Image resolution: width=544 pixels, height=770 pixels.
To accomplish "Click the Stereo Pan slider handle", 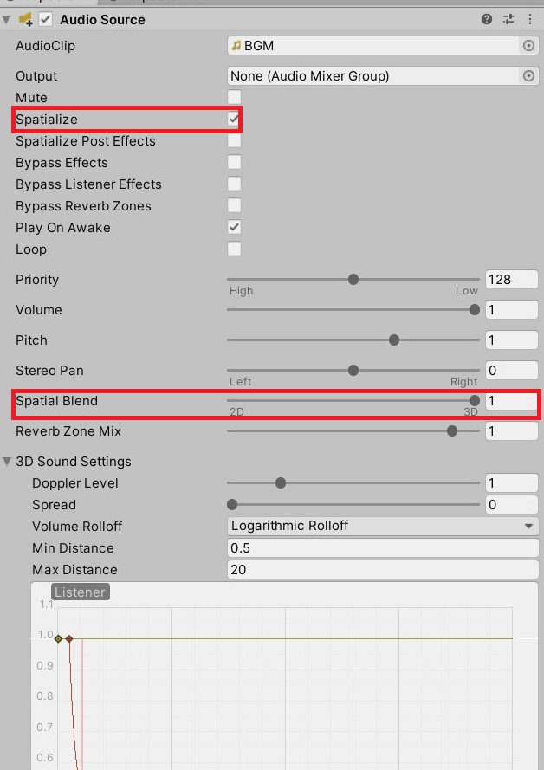I will pos(353,370).
